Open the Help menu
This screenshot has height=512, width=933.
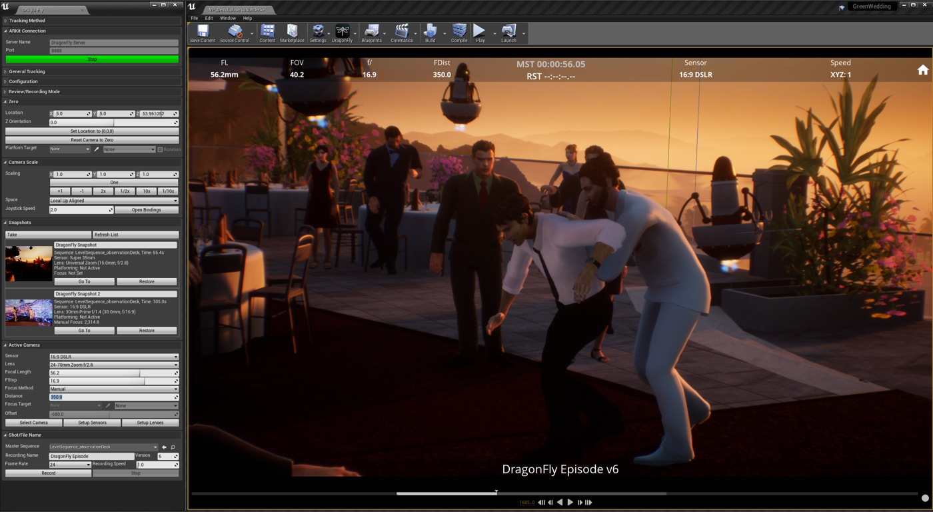[x=247, y=18]
